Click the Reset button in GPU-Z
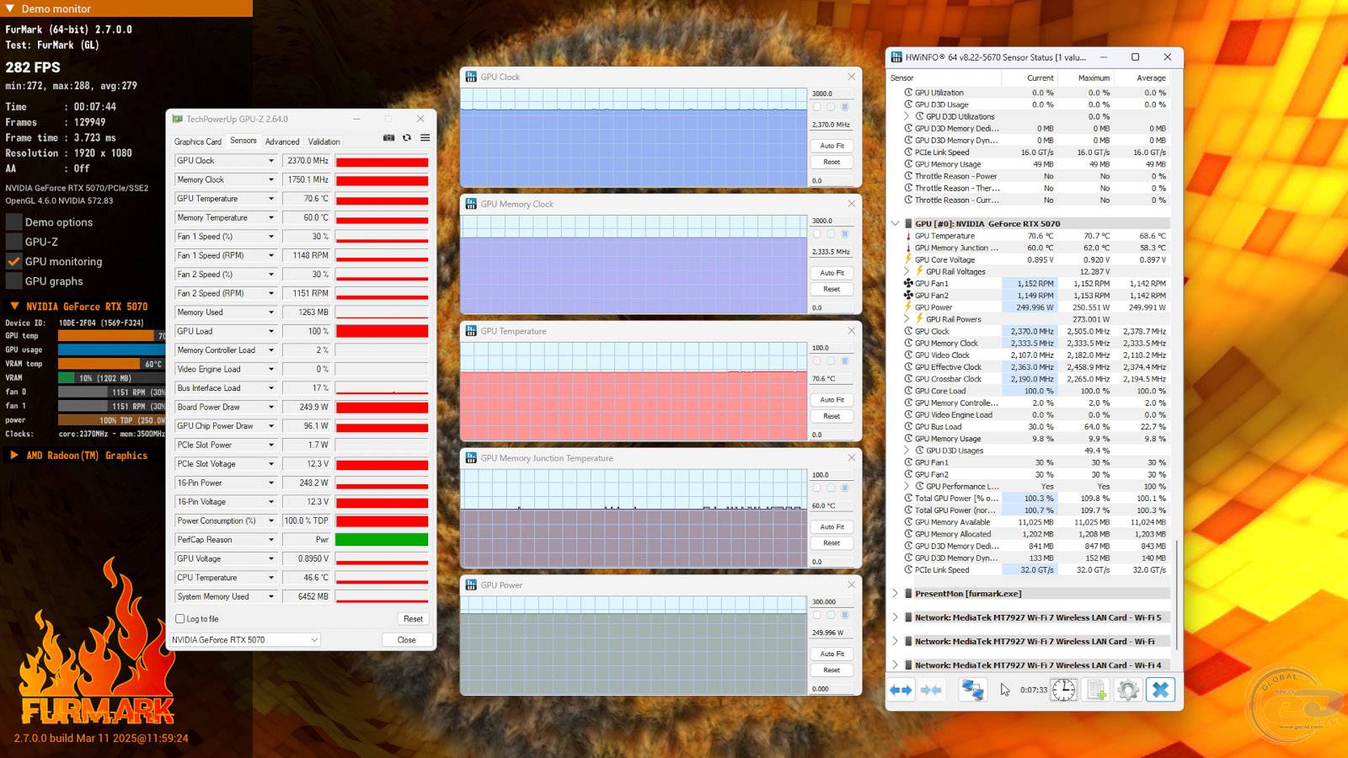Image resolution: width=1348 pixels, height=758 pixels. (413, 619)
